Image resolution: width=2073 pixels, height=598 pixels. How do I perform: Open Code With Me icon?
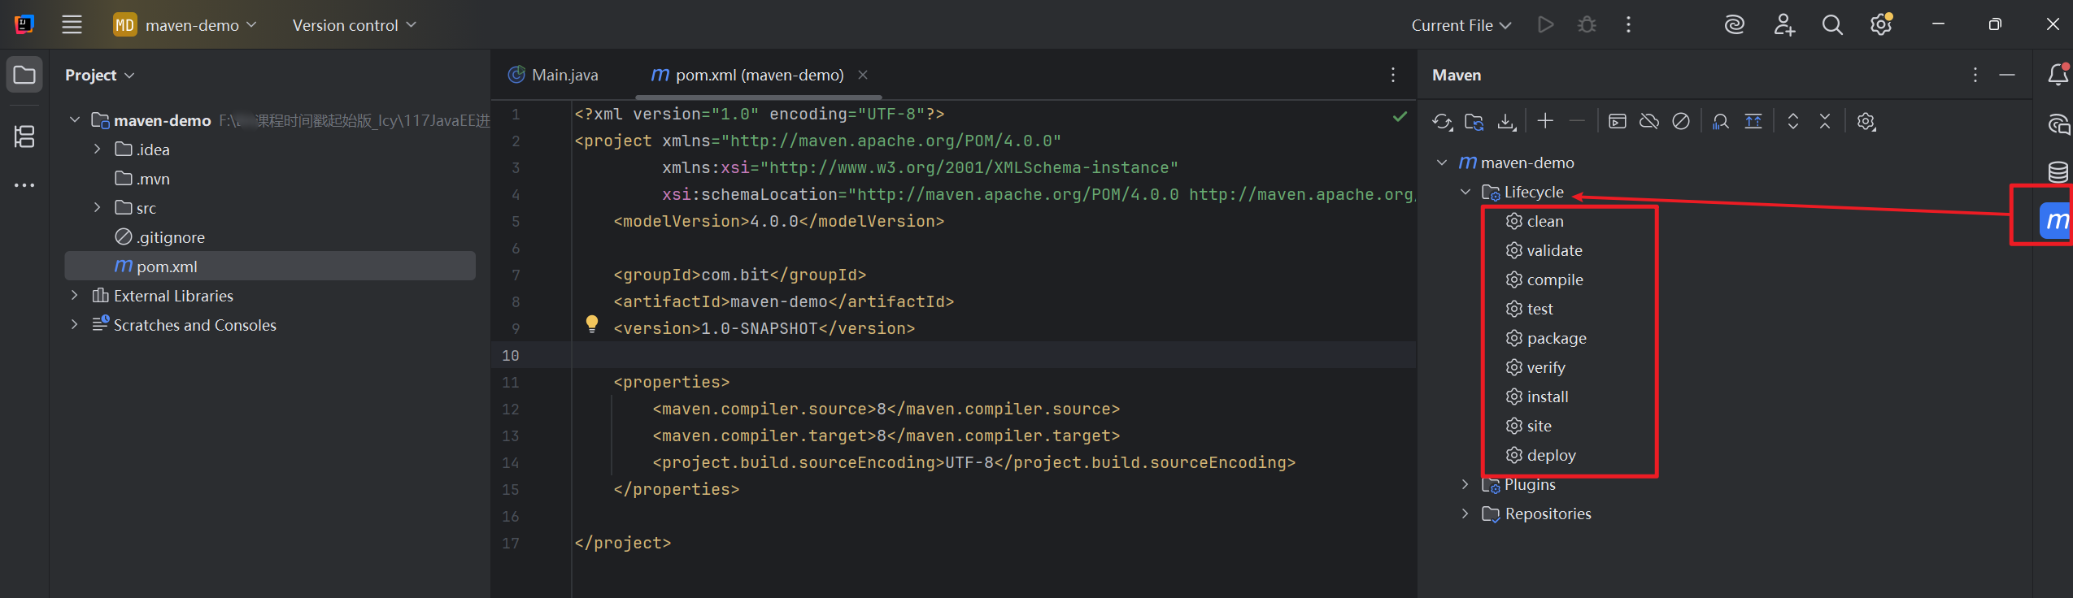(1784, 25)
